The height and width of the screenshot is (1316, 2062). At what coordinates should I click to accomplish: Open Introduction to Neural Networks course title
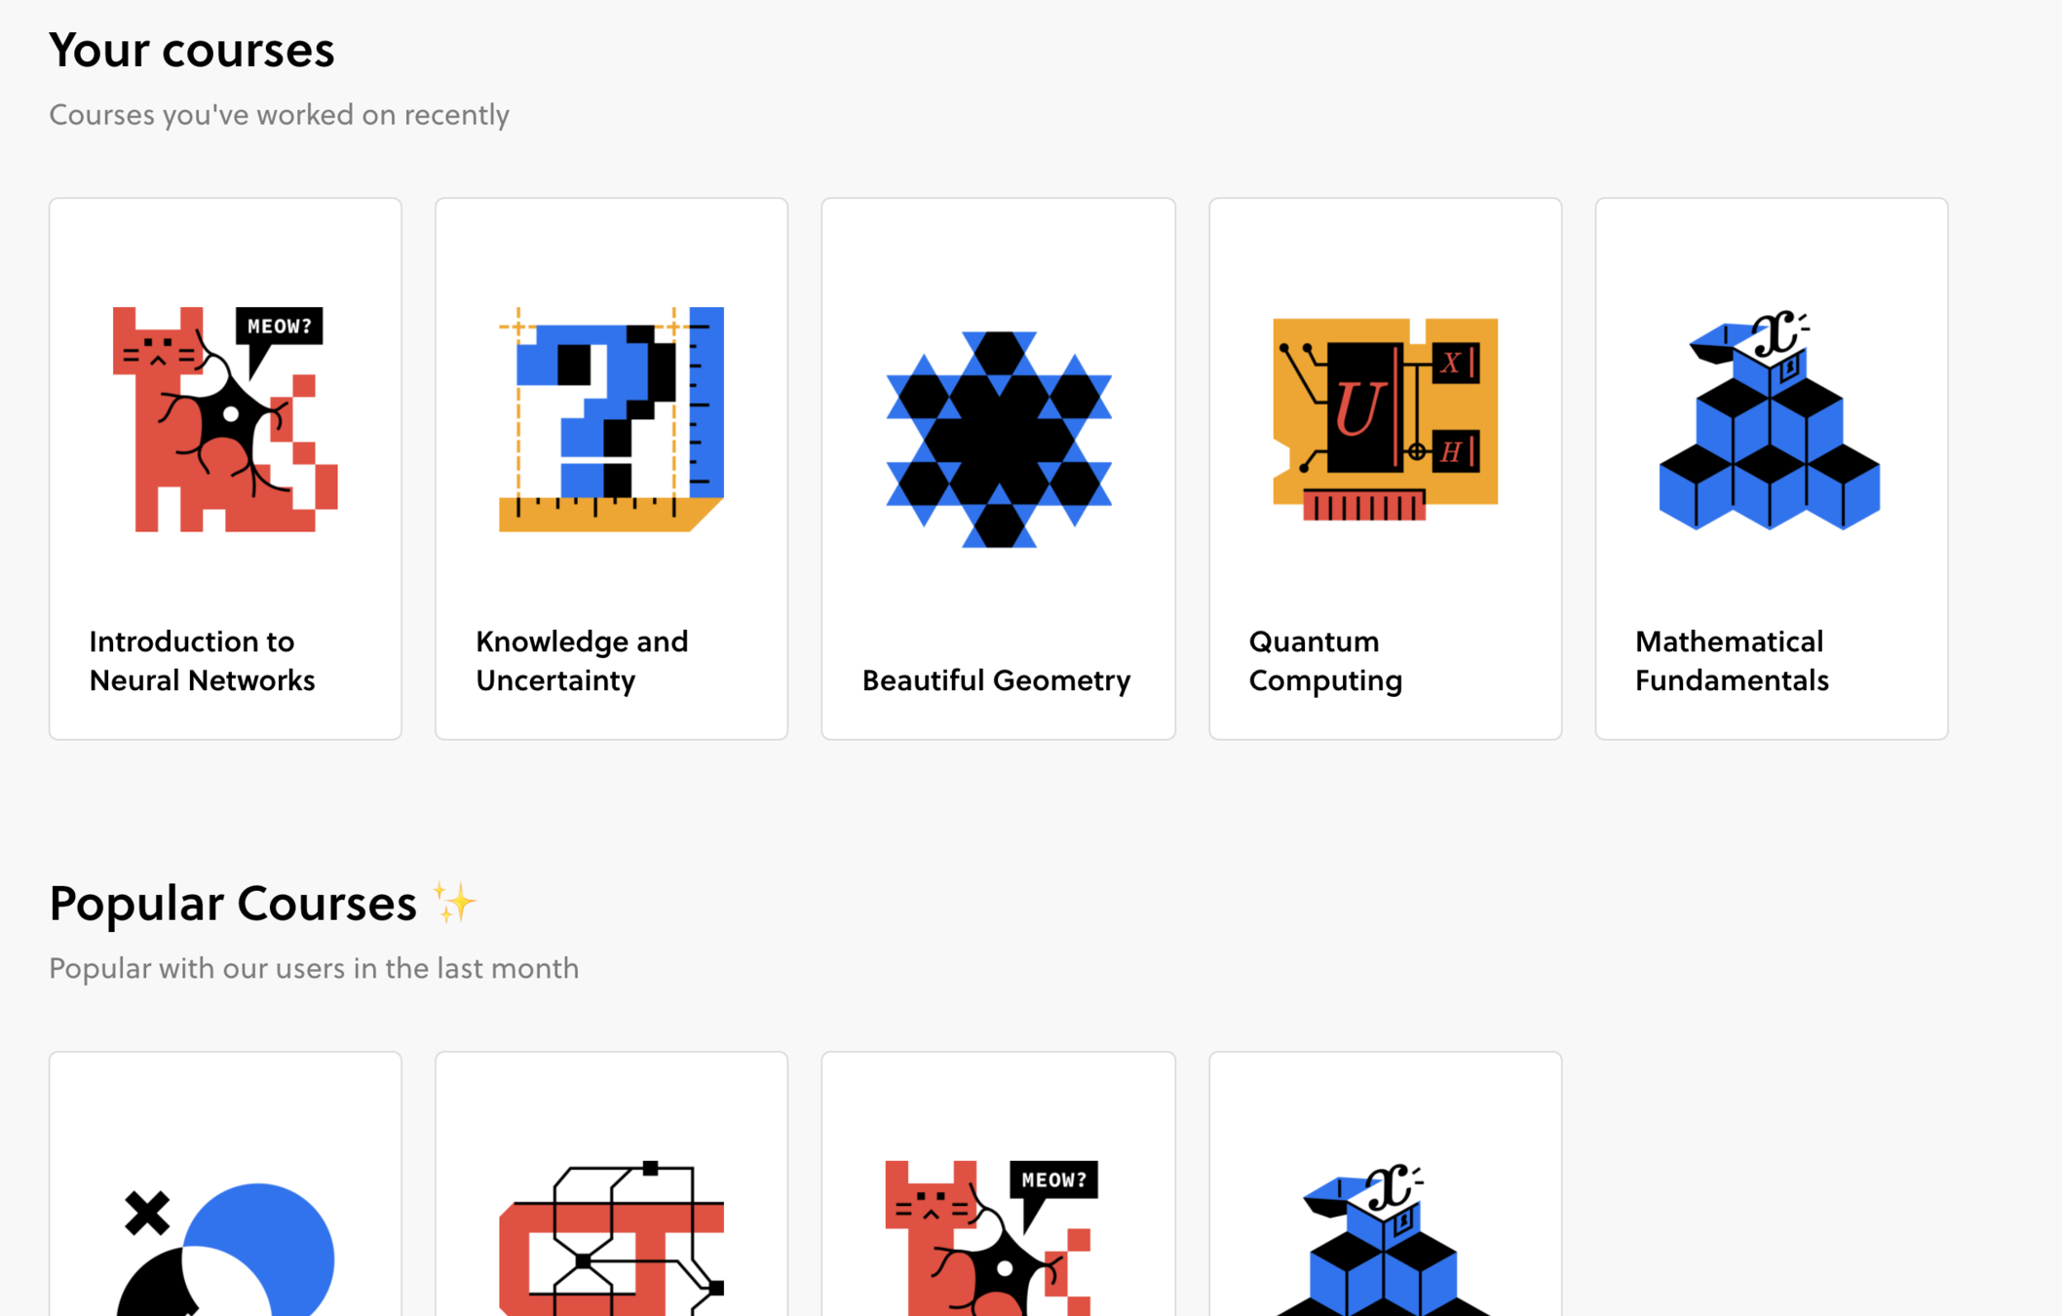pyautogui.click(x=202, y=661)
